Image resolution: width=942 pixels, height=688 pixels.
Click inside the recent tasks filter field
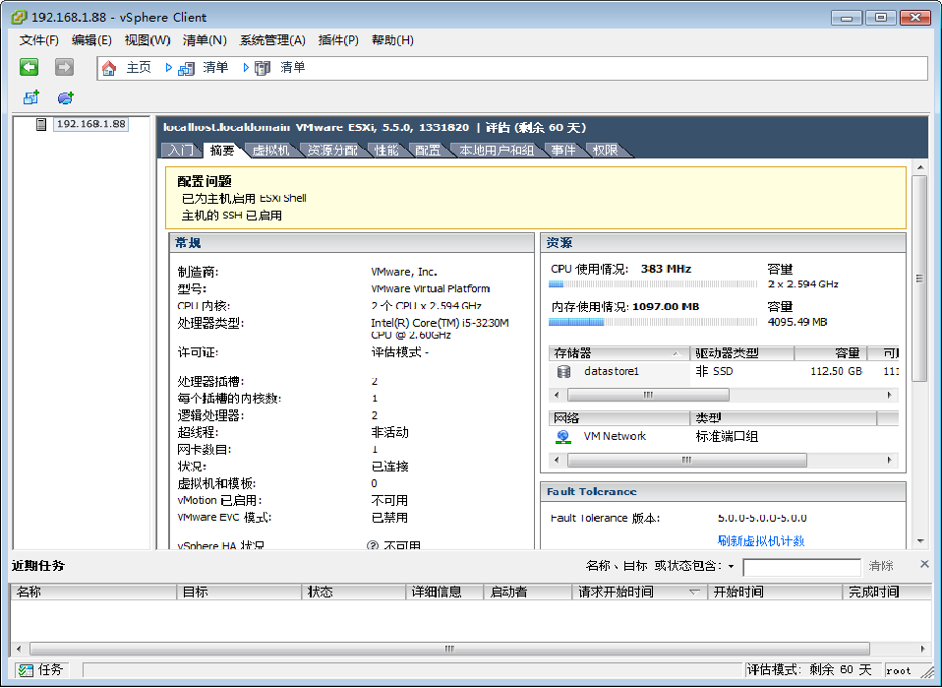click(801, 567)
